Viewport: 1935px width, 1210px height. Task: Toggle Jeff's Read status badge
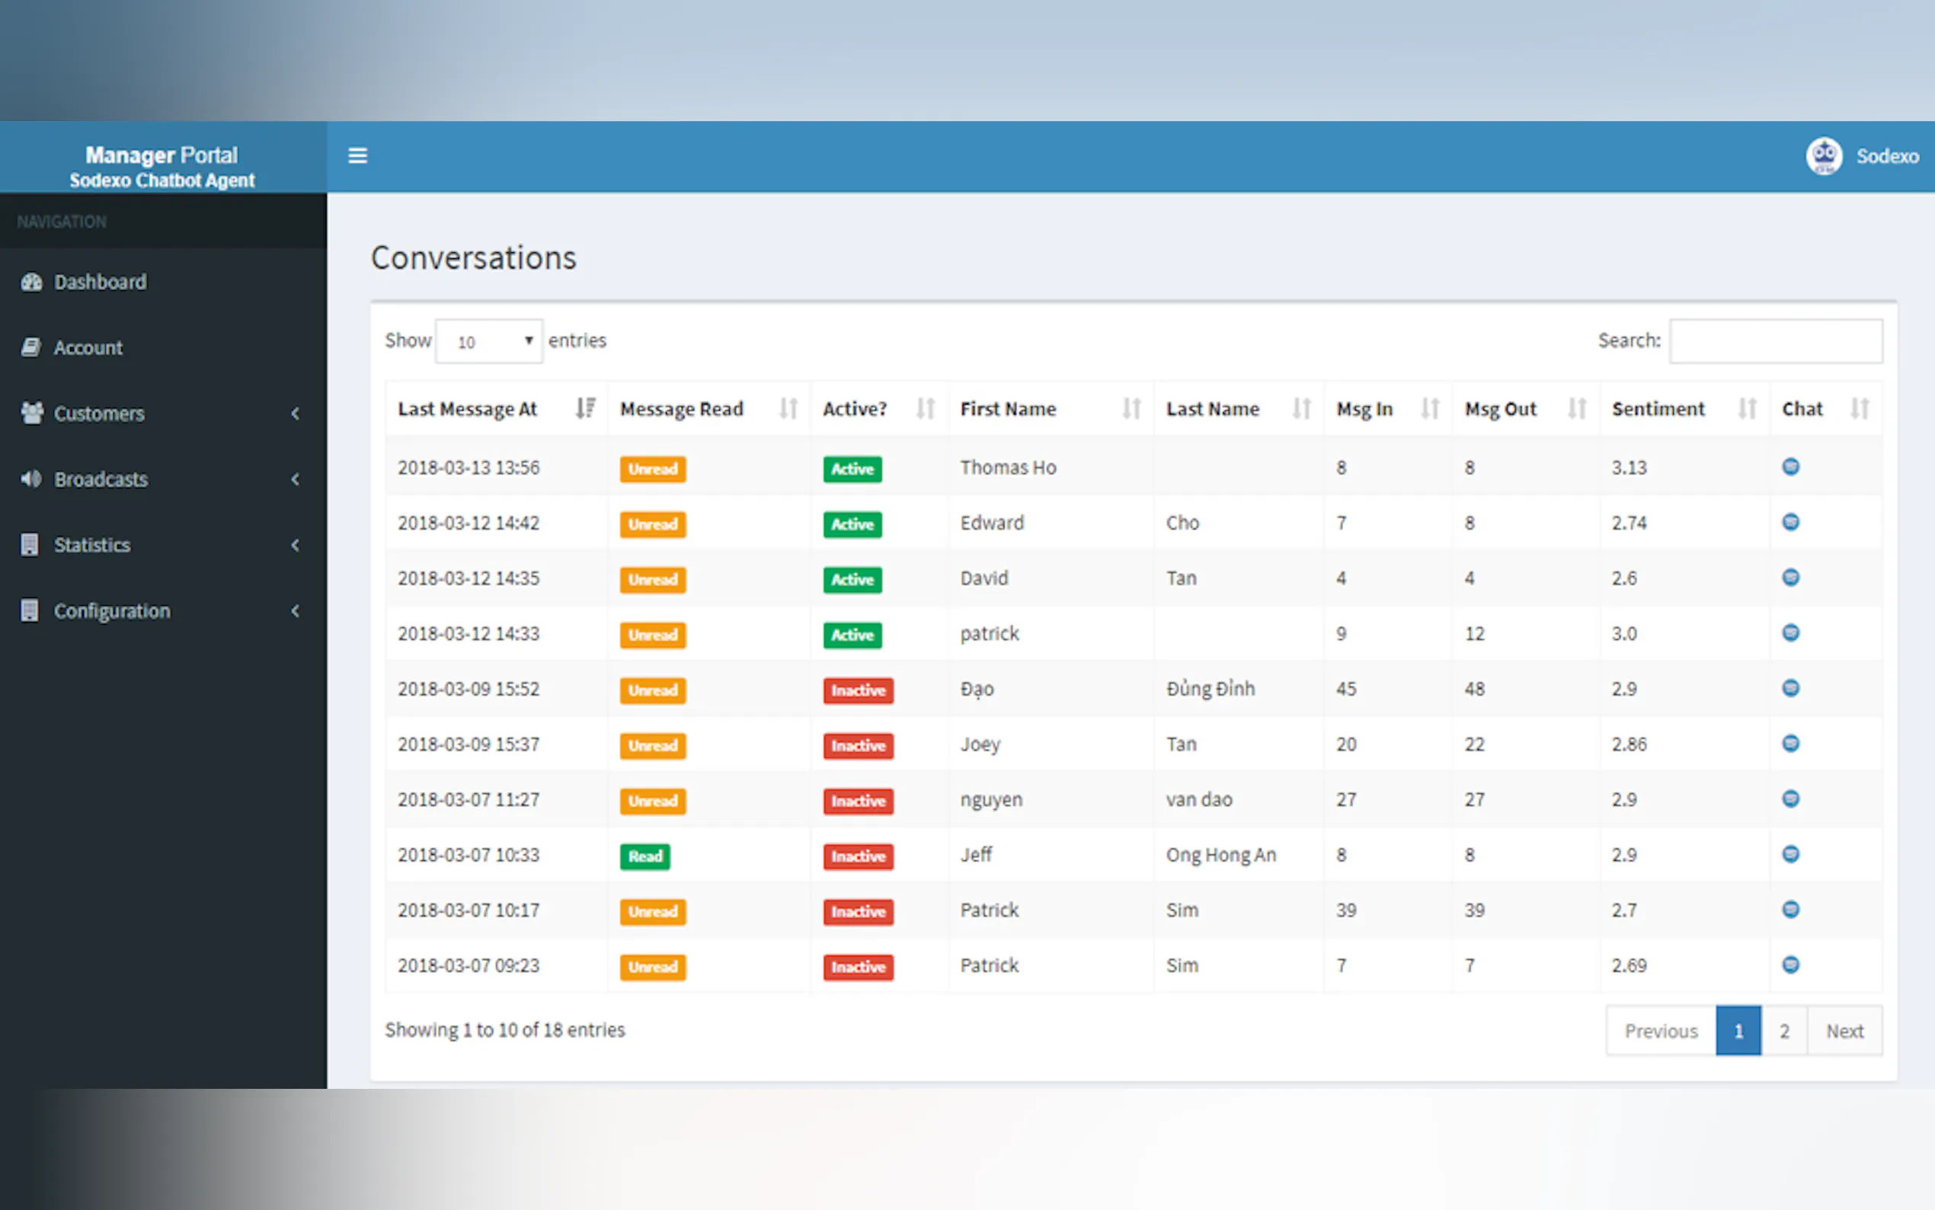[x=644, y=856]
